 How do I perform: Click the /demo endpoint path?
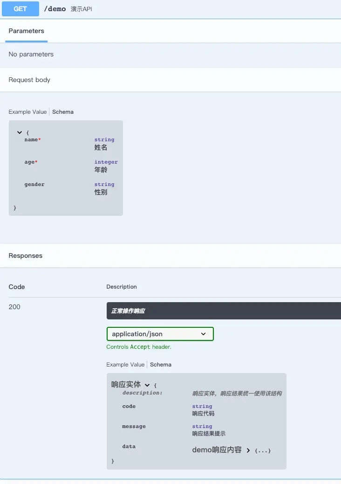[x=55, y=9]
